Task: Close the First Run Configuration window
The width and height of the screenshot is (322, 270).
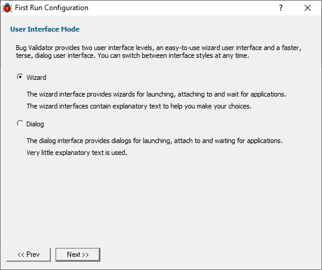Action: coord(308,8)
